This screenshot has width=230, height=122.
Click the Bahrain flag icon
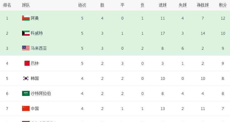tap(27, 63)
